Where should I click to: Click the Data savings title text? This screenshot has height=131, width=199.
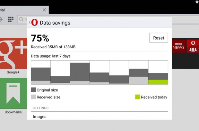[x=55, y=23]
